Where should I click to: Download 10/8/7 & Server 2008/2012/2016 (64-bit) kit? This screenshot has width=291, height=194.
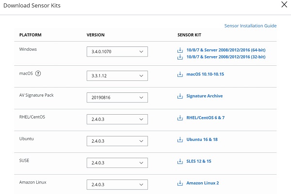pyautogui.click(x=226, y=50)
